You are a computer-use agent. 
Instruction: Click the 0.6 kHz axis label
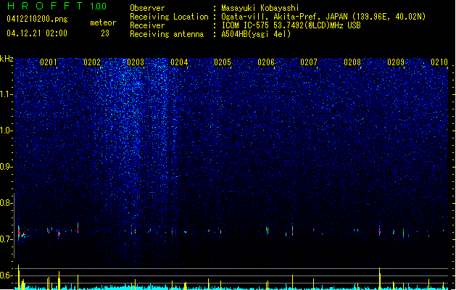[6, 275]
